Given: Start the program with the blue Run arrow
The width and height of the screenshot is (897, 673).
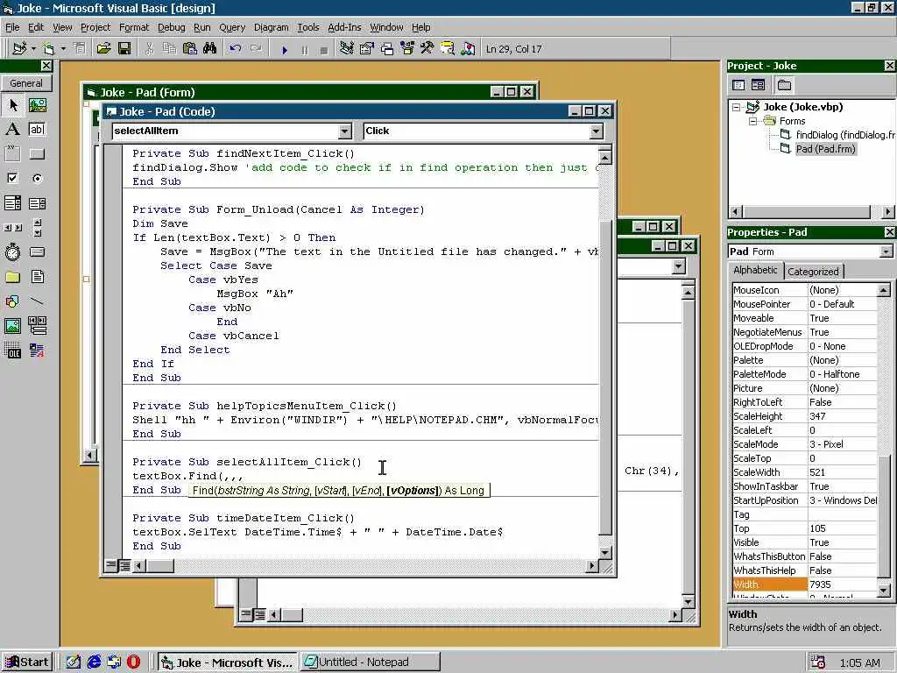Looking at the screenshot, I should pos(285,50).
